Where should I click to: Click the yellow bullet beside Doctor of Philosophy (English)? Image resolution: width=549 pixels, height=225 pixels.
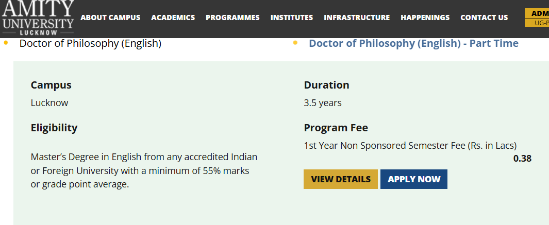6,43
